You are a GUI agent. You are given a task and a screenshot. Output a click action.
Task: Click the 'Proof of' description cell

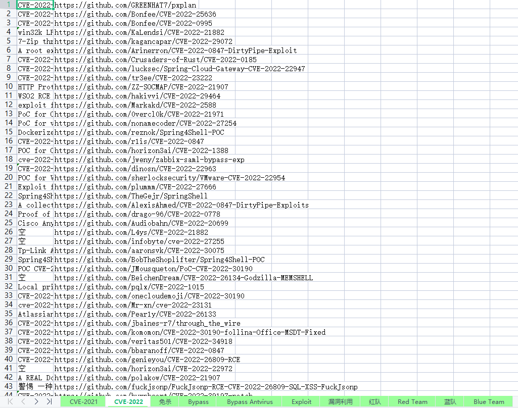pos(35,214)
